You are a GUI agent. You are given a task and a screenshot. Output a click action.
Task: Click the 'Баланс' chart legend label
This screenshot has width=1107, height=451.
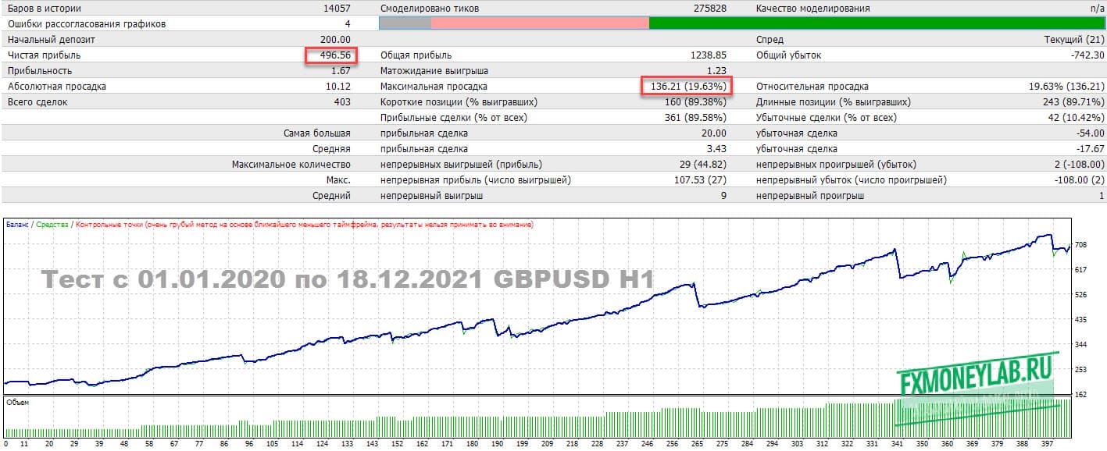(17, 225)
